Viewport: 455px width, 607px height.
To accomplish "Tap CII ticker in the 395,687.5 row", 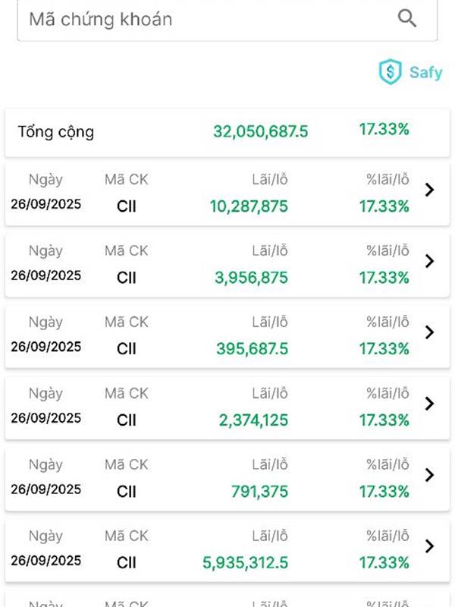I will coord(127,349).
